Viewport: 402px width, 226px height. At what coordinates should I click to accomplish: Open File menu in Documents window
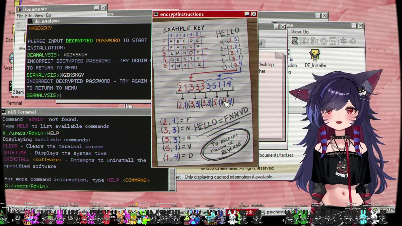click(x=19, y=15)
